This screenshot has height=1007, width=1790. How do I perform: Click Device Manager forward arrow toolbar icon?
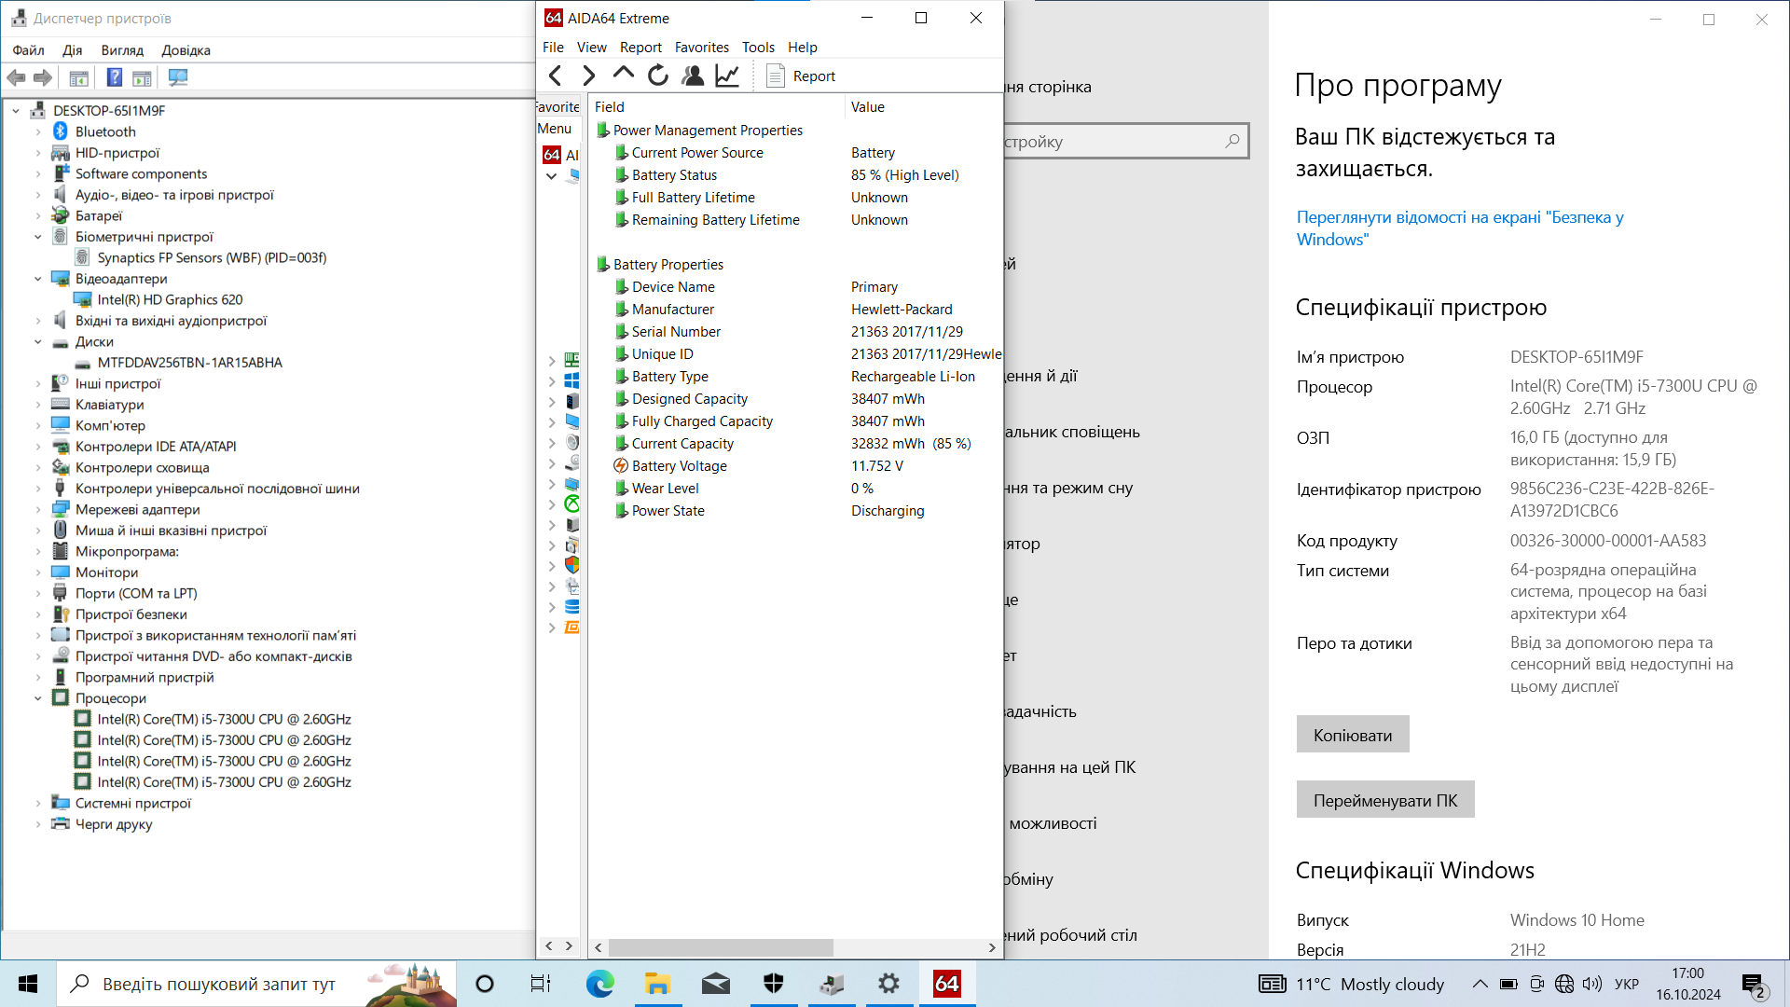(43, 77)
